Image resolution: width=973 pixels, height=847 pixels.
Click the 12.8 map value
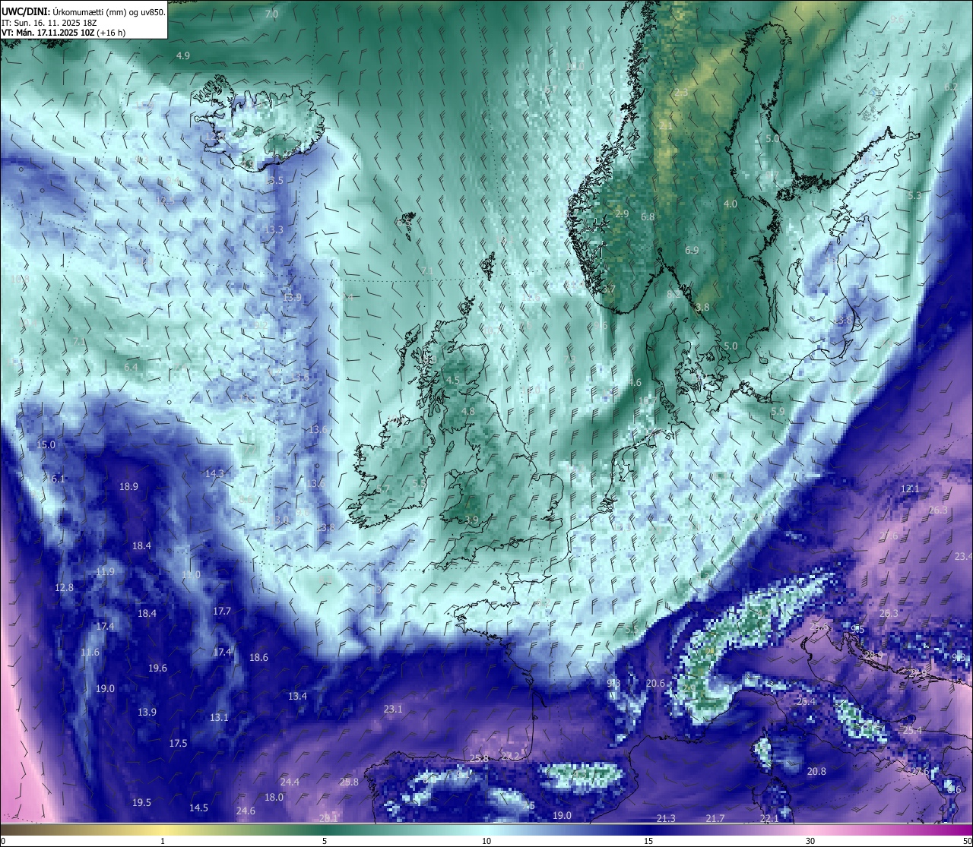click(x=65, y=587)
